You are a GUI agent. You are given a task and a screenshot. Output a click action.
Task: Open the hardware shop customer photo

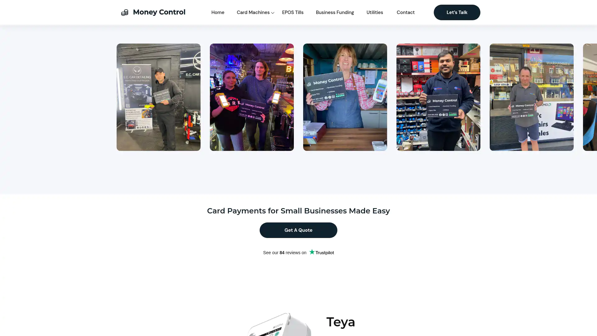[438, 97]
